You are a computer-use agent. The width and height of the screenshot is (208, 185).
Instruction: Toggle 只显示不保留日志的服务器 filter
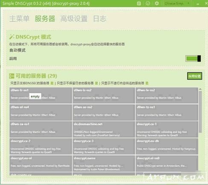click(97, 83)
